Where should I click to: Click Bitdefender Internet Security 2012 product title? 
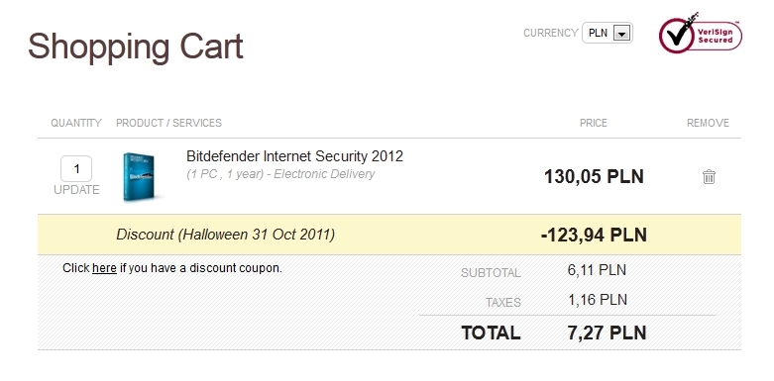[x=294, y=156]
